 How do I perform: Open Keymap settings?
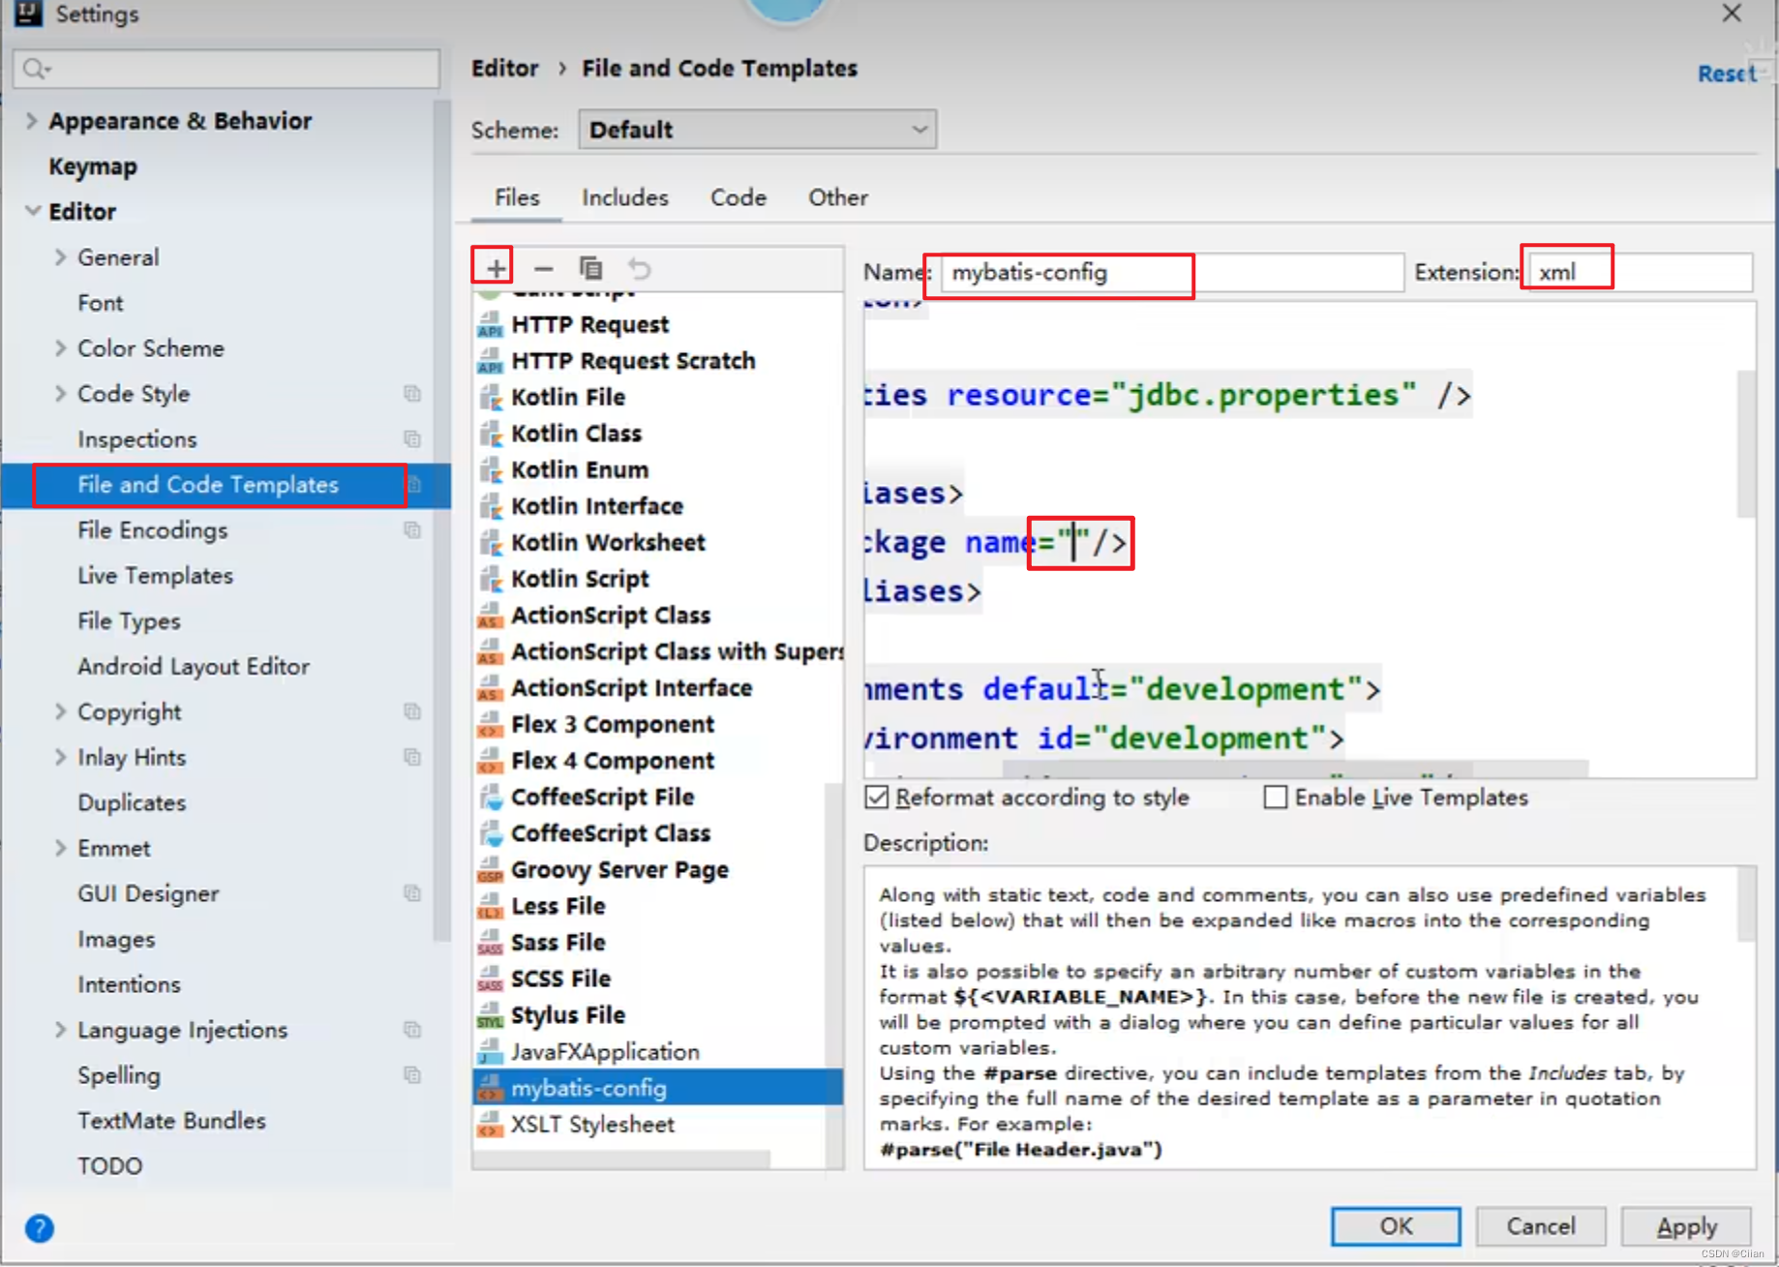(x=93, y=166)
